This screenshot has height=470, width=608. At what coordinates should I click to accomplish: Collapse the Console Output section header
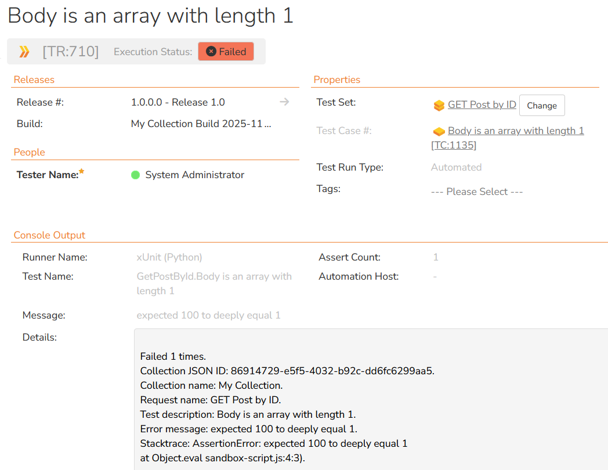coord(49,235)
